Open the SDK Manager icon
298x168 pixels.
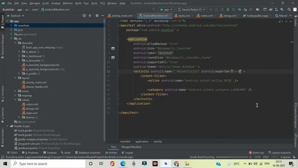coord(282,9)
